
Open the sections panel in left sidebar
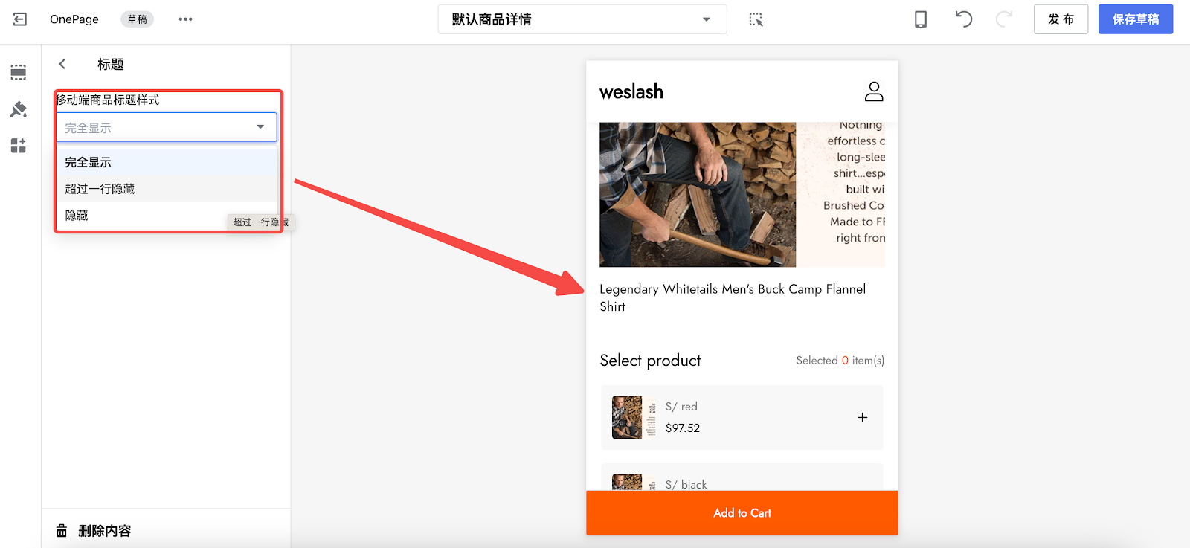[19, 72]
